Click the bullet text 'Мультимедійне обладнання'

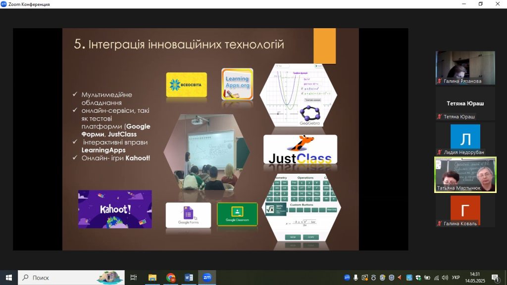click(107, 98)
